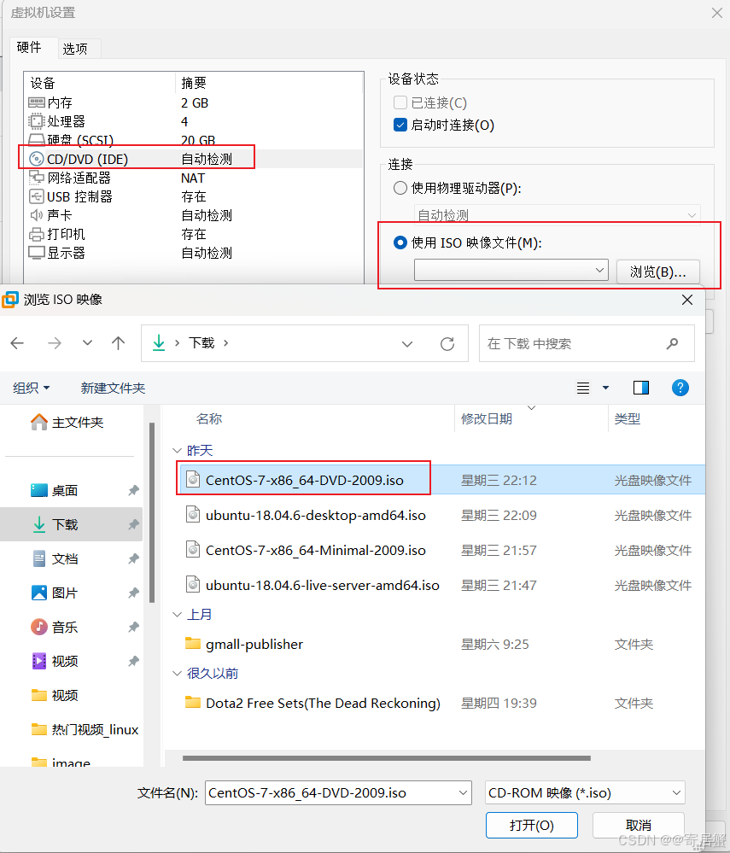Open 主文件夹 (Home) in the sidebar
Viewport: 730px width, 853px height.
click(x=67, y=423)
